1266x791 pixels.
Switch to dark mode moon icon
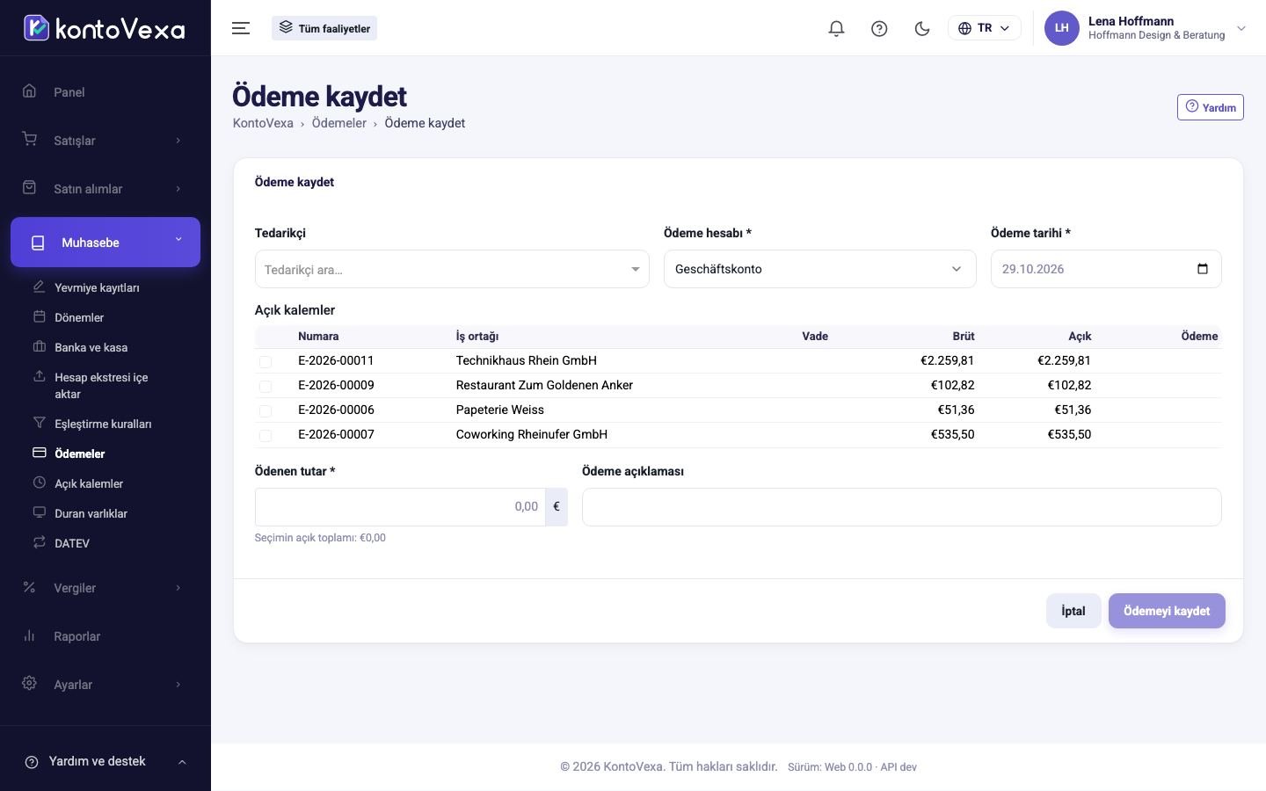(x=922, y=28)
